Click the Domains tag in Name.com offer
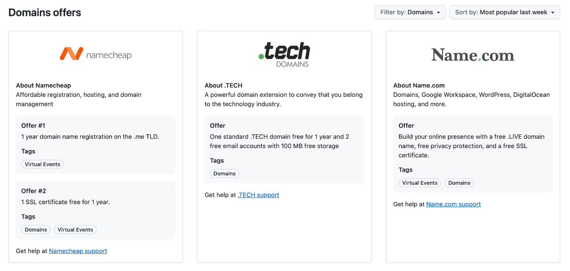The width and height of the screenshot is (570, 271). coord(459,183)
